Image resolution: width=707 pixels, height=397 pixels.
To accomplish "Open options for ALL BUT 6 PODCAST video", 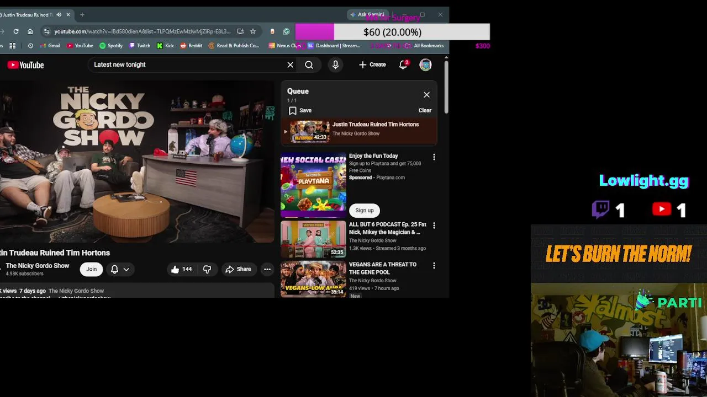I will (x=434, y=226).
